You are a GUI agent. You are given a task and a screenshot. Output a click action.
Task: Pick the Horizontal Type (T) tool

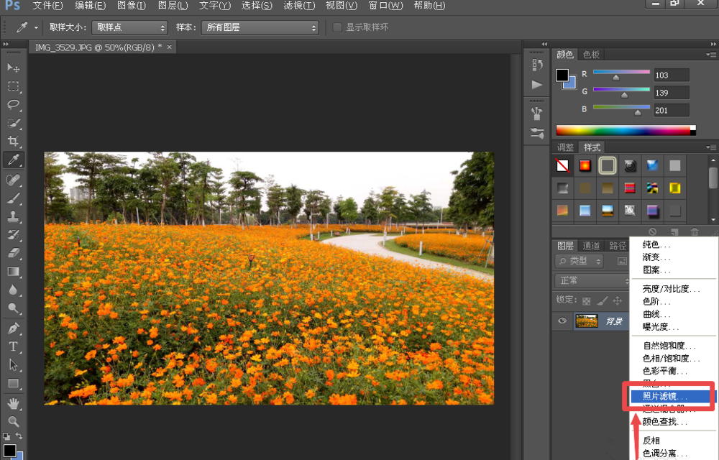pyautogui.click(x=14, y=346)
